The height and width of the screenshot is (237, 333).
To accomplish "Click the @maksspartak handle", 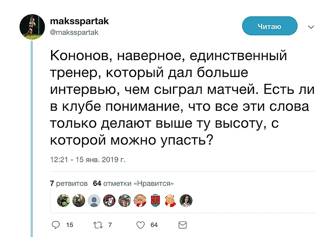I will click(x=73, y=32).
